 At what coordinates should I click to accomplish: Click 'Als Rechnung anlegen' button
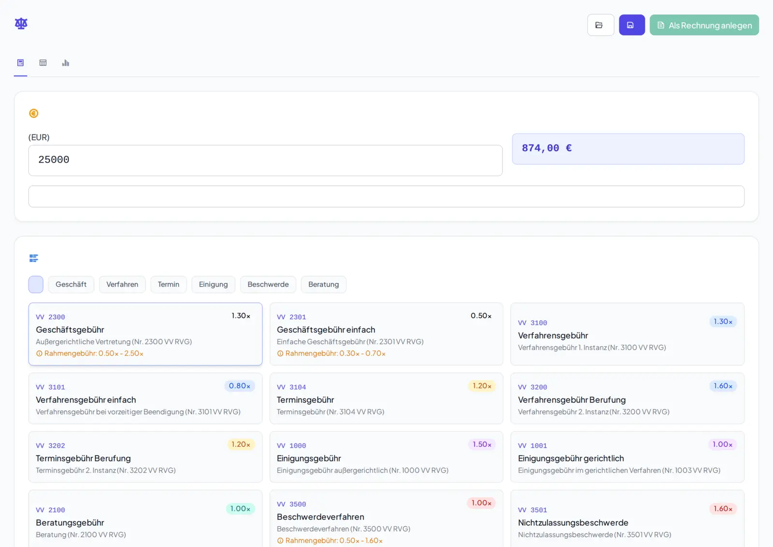pyautogui.click(x=704, y=25)
